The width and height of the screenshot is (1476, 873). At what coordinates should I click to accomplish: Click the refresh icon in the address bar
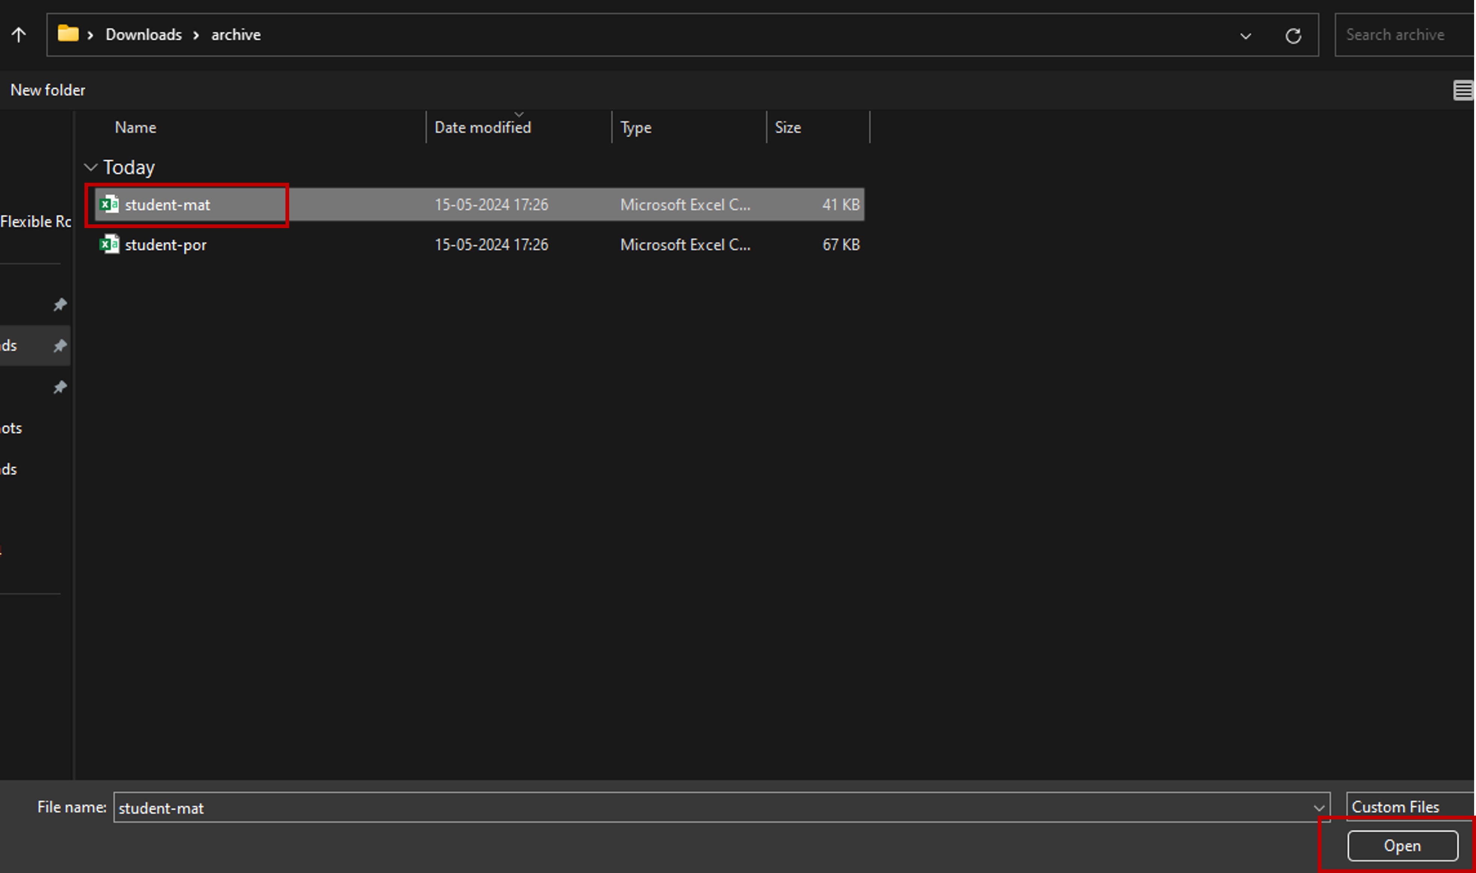[1293, 36]
